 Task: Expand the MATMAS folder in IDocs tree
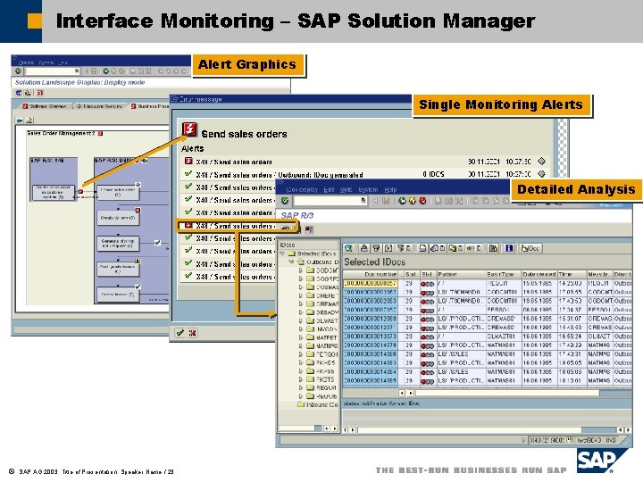pos(301,346)
